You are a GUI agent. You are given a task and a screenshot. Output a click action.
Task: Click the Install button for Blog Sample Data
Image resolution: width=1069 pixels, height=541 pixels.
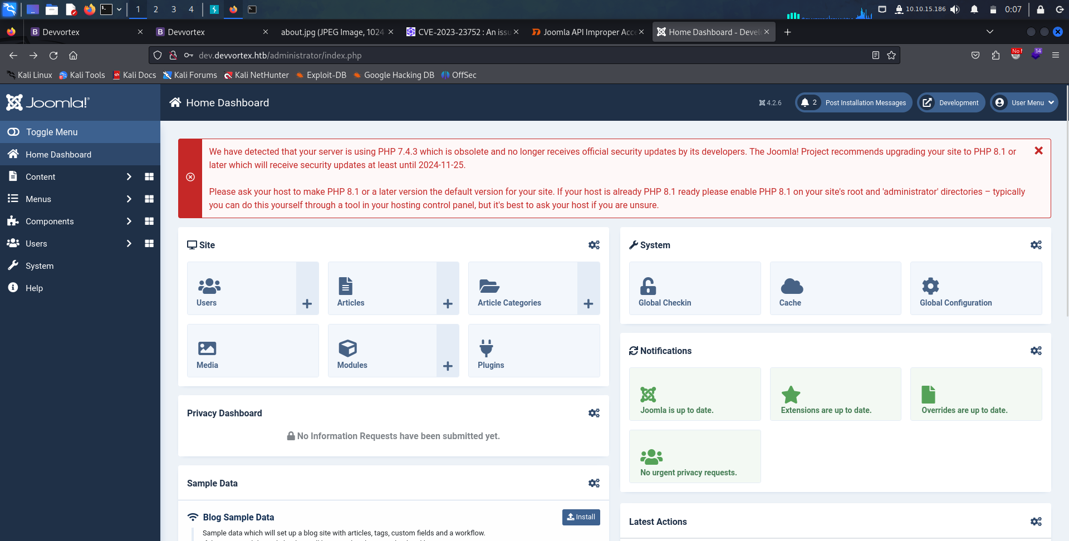[581, 517]
